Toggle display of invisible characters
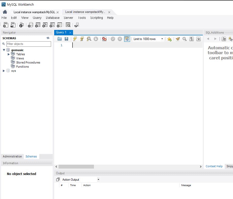 coord(191,39)
